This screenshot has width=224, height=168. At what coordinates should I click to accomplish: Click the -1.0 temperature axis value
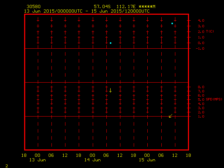[200, 49]
